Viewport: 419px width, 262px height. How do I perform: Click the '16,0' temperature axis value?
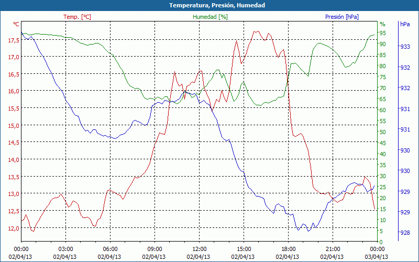pyautogui.click(x=14, y=91)
